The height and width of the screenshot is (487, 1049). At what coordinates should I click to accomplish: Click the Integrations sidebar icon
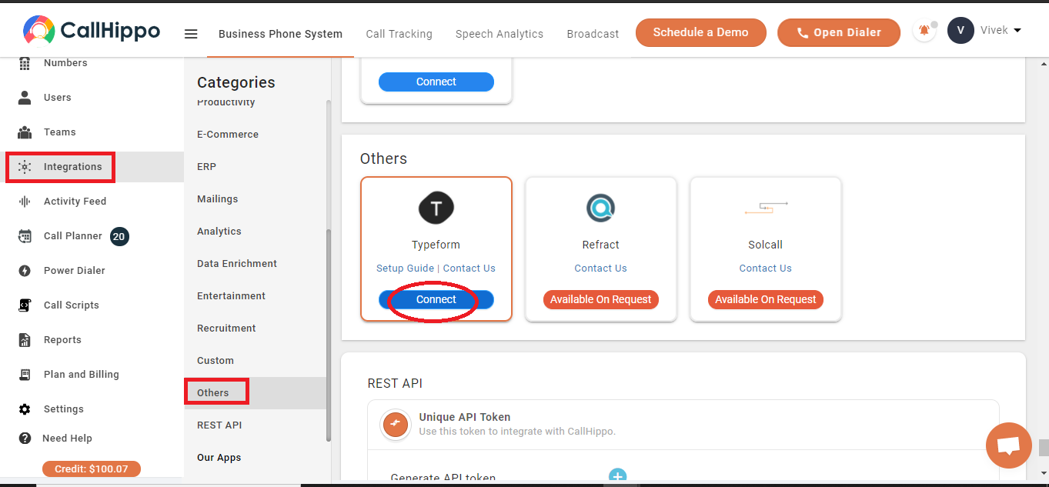click(25, 167)
